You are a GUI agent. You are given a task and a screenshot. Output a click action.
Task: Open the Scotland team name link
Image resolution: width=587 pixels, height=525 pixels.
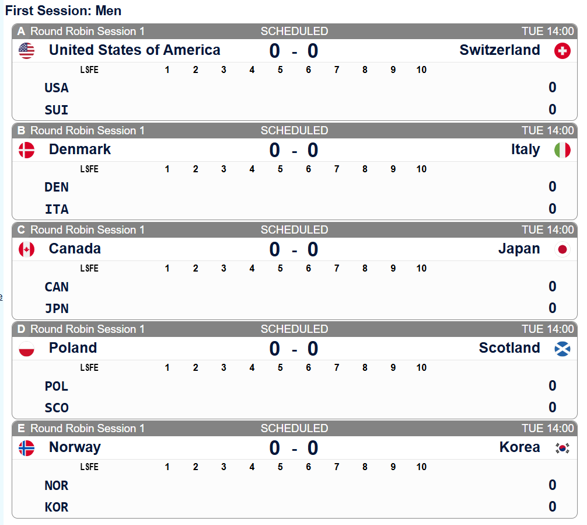[x=509, y=348]
